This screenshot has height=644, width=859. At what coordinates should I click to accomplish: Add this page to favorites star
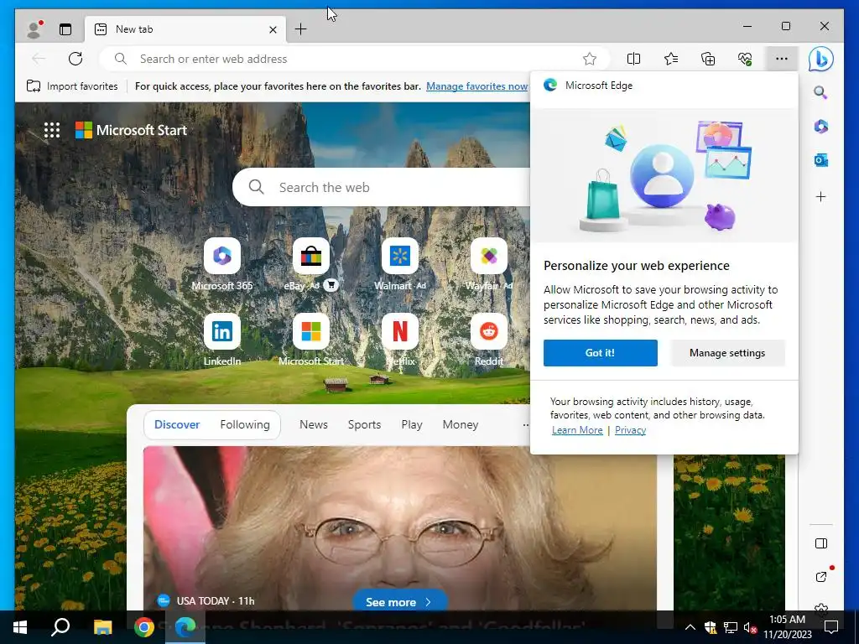click(590, 59)
